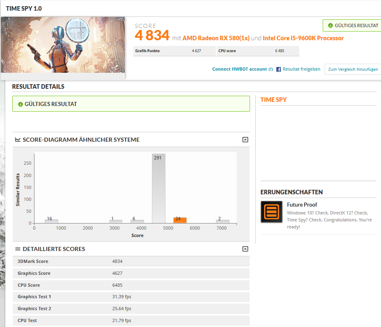
Task: Click the green info icon in Resultat Details banner
Action: pyautogui.click(x=21, y=104)
